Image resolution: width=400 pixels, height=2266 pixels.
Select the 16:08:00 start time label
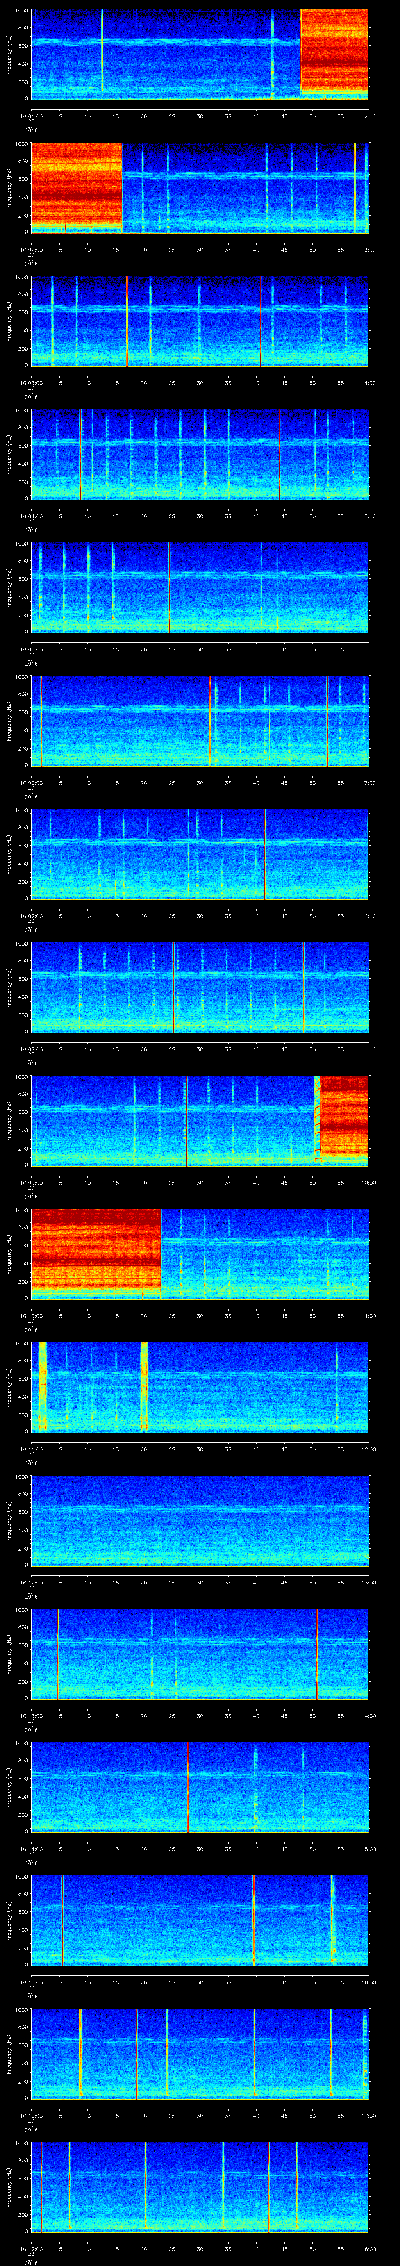[x=31, y=1049]
